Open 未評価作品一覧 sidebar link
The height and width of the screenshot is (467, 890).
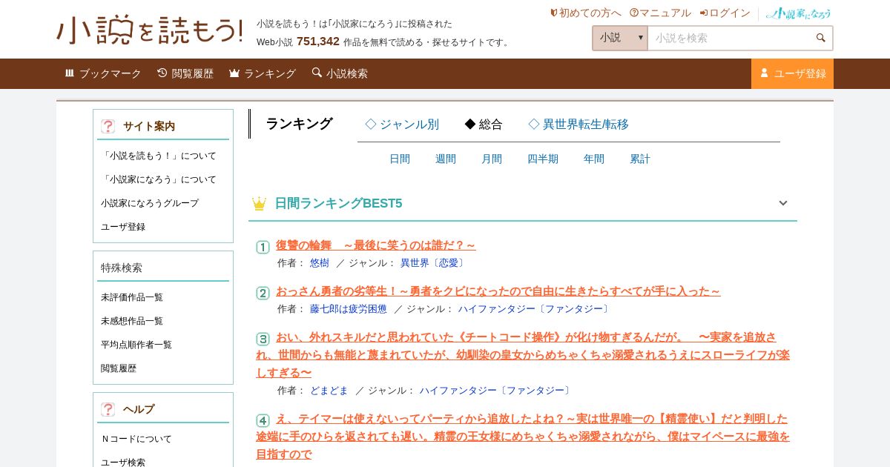pyautogui.click(x=132, y=297)
